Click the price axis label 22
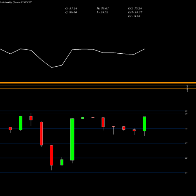 (x=186, y=158)
